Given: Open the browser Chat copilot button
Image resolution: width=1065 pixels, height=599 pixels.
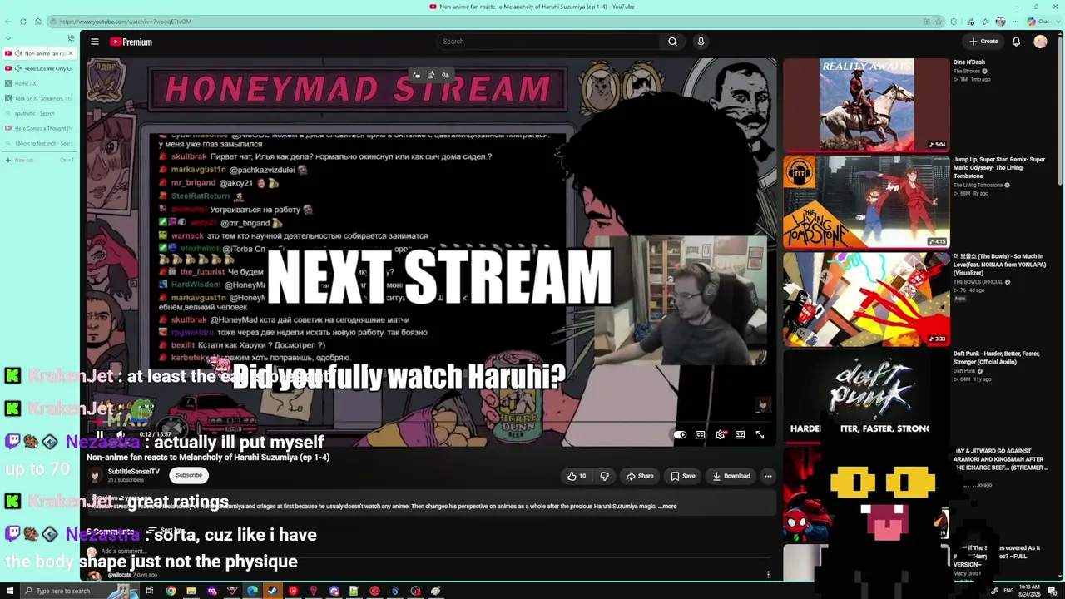Looking at the screenshot, I should [1037, 22].
